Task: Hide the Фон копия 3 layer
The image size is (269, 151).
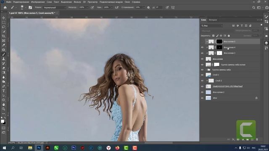Action: 202,53
